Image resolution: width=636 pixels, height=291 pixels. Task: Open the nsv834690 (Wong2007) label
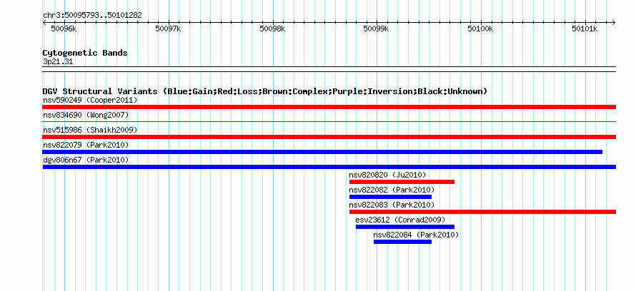(x=86, y=115)
